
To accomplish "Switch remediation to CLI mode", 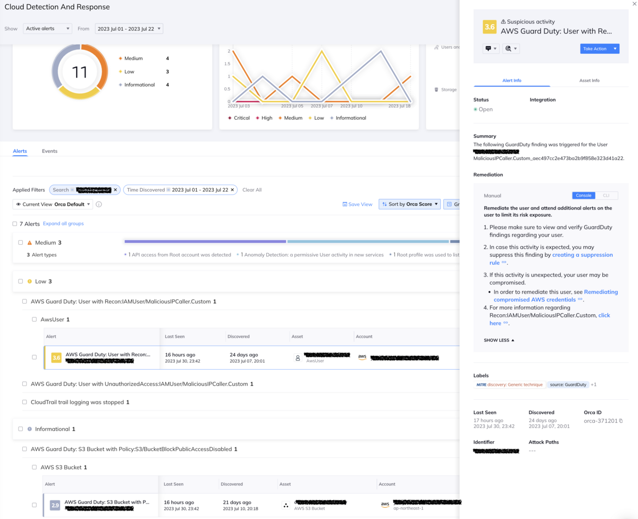I will [606, 196].
